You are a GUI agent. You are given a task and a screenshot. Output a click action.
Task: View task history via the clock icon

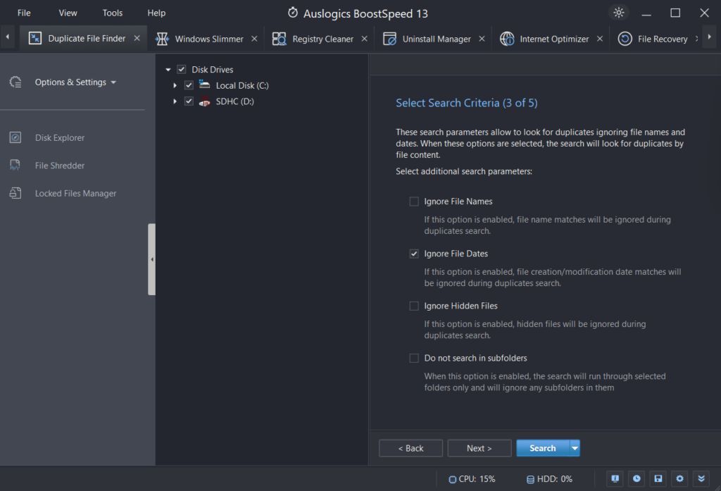coord(637,479)
